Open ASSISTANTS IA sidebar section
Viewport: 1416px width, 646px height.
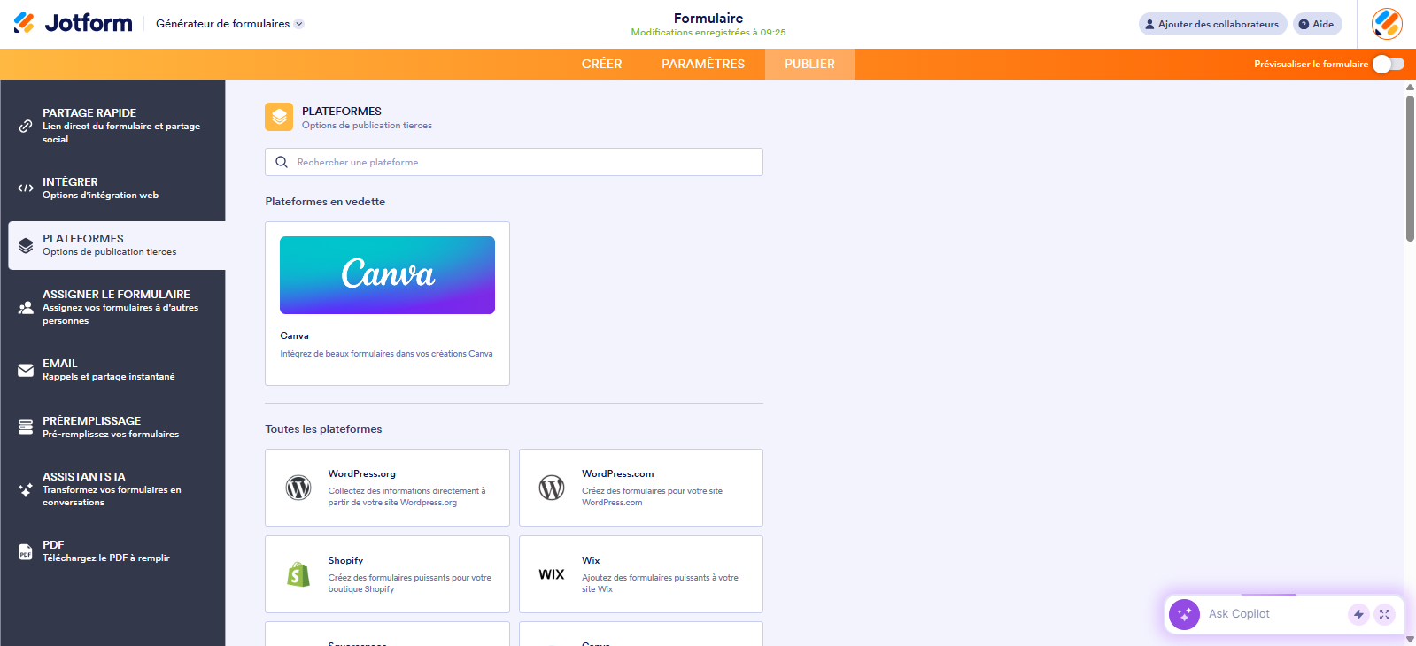pyautogui.click(x=117, y=489)
